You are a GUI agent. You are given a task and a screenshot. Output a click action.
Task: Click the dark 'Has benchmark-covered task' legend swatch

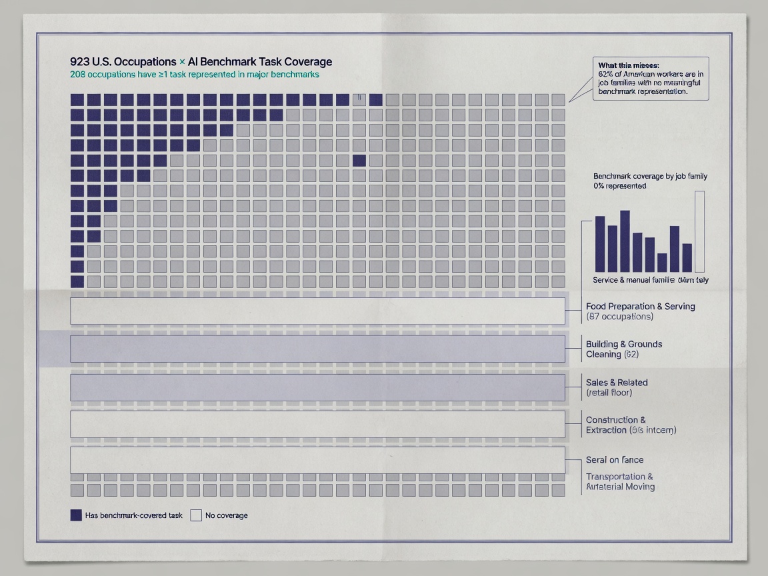(x=76, y=515)
